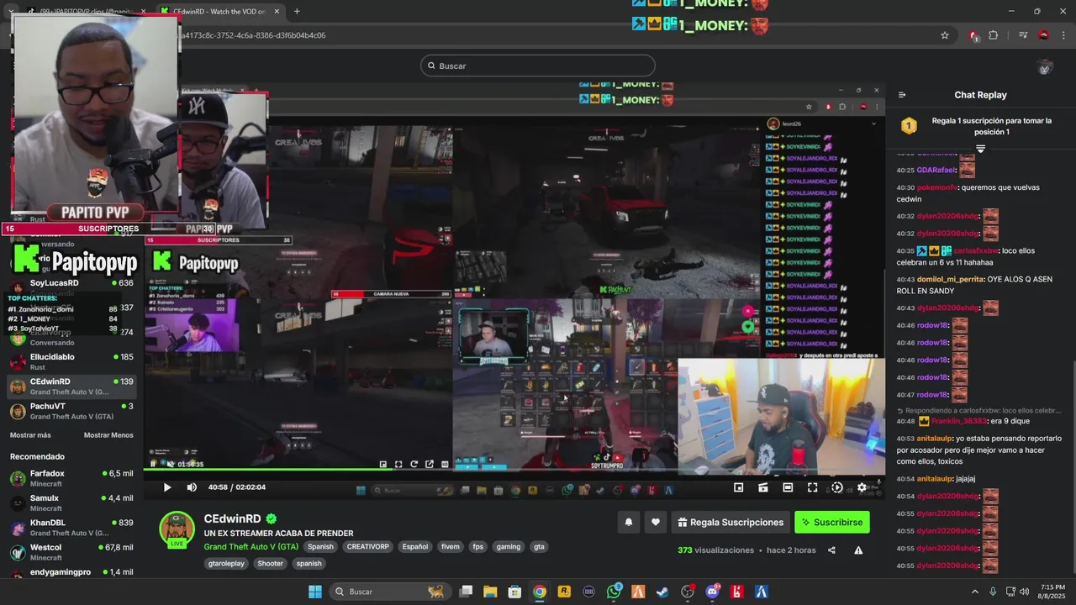Open recommended channel Farfadox
Image resolution: width=1076 pixels, height=605 pixels.
click(x=71, y=478)
